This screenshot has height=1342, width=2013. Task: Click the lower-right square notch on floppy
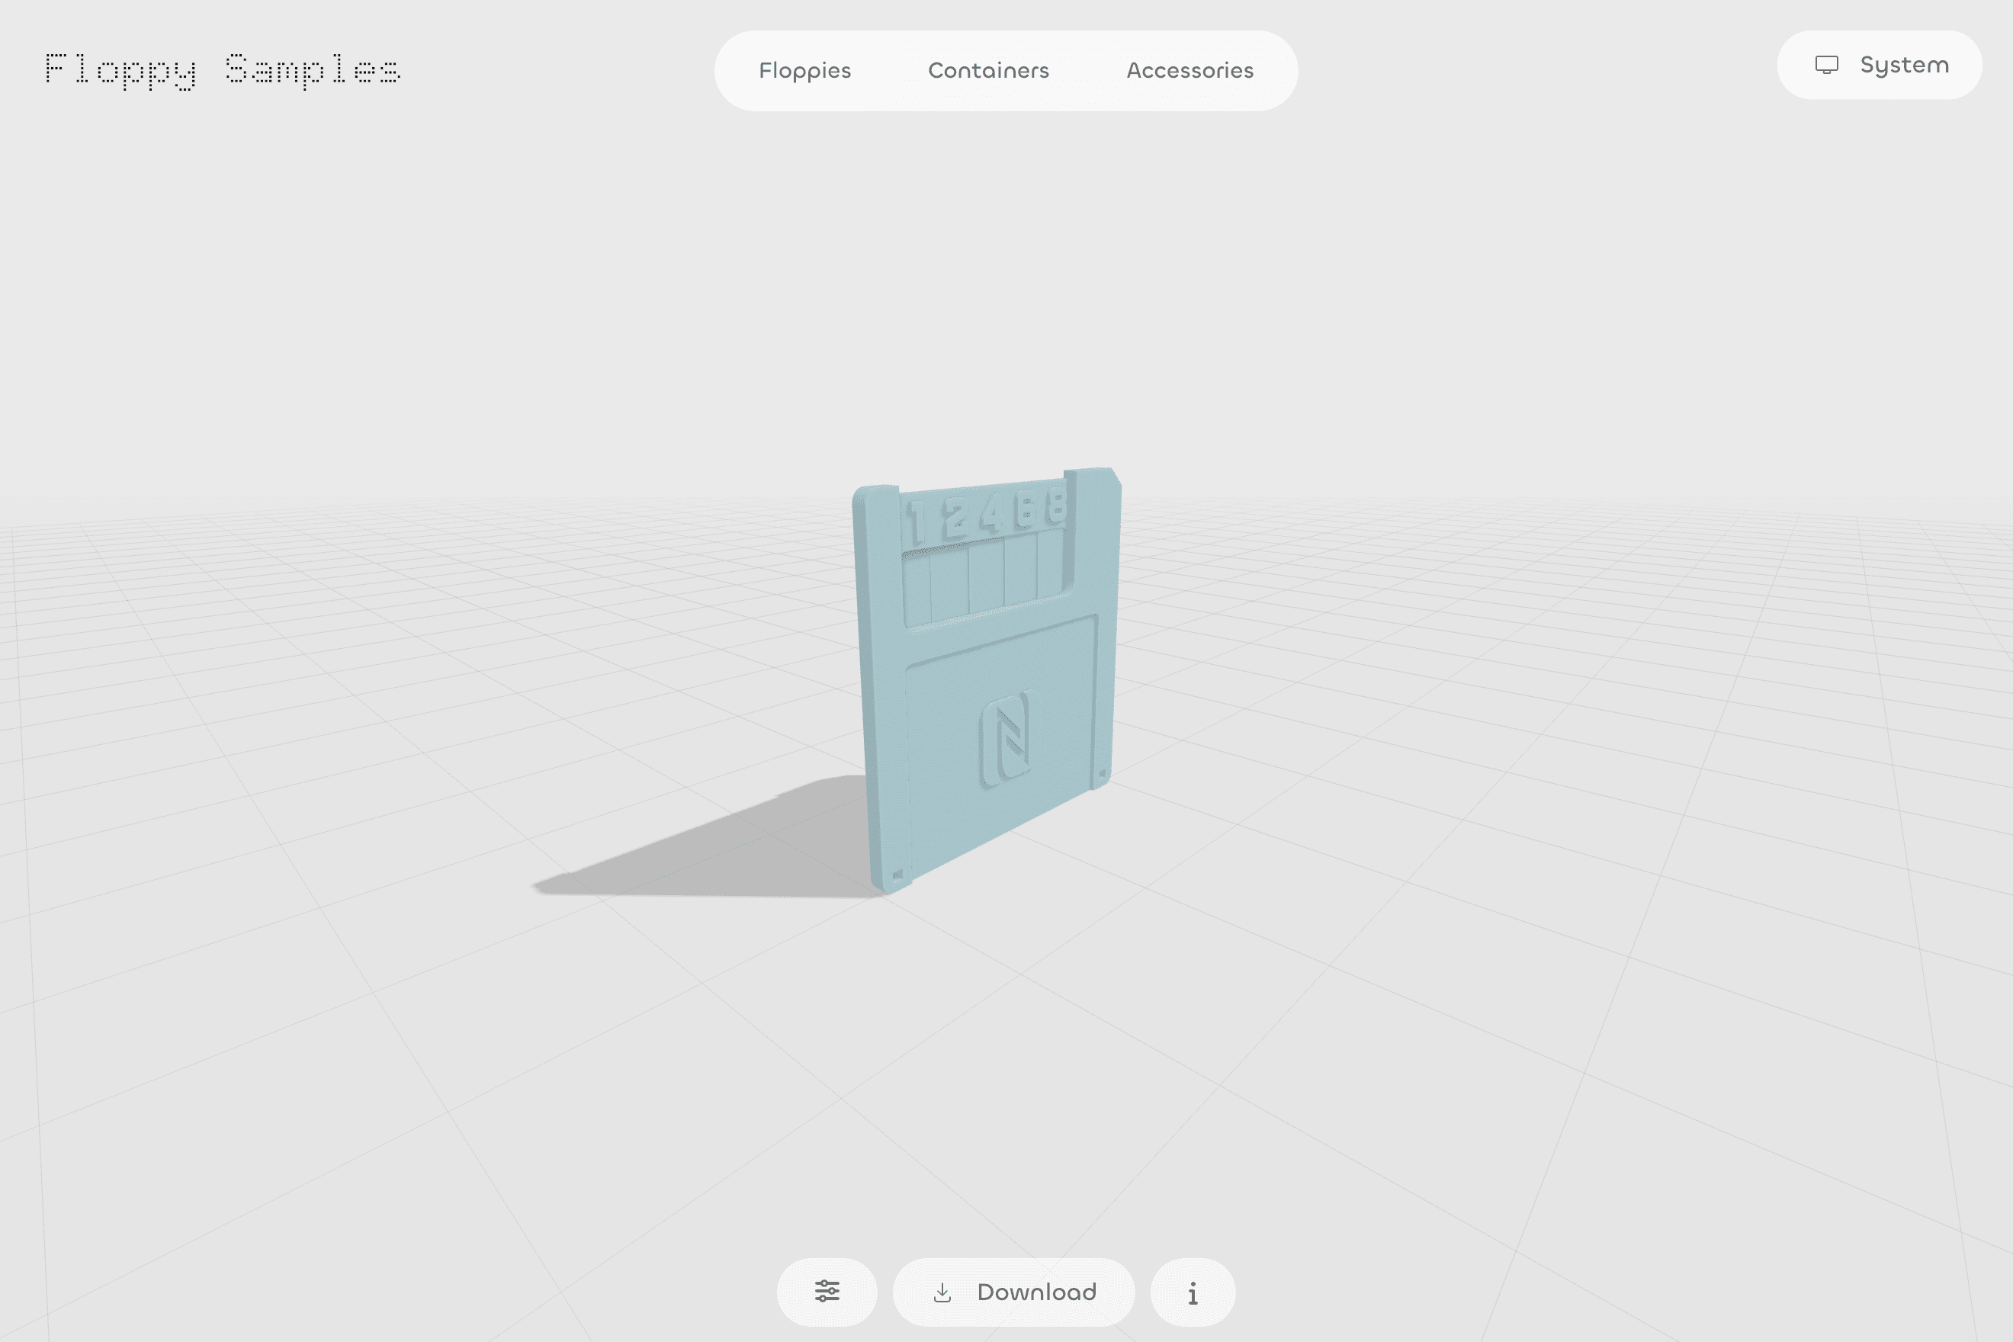[x=1102, y=774]
